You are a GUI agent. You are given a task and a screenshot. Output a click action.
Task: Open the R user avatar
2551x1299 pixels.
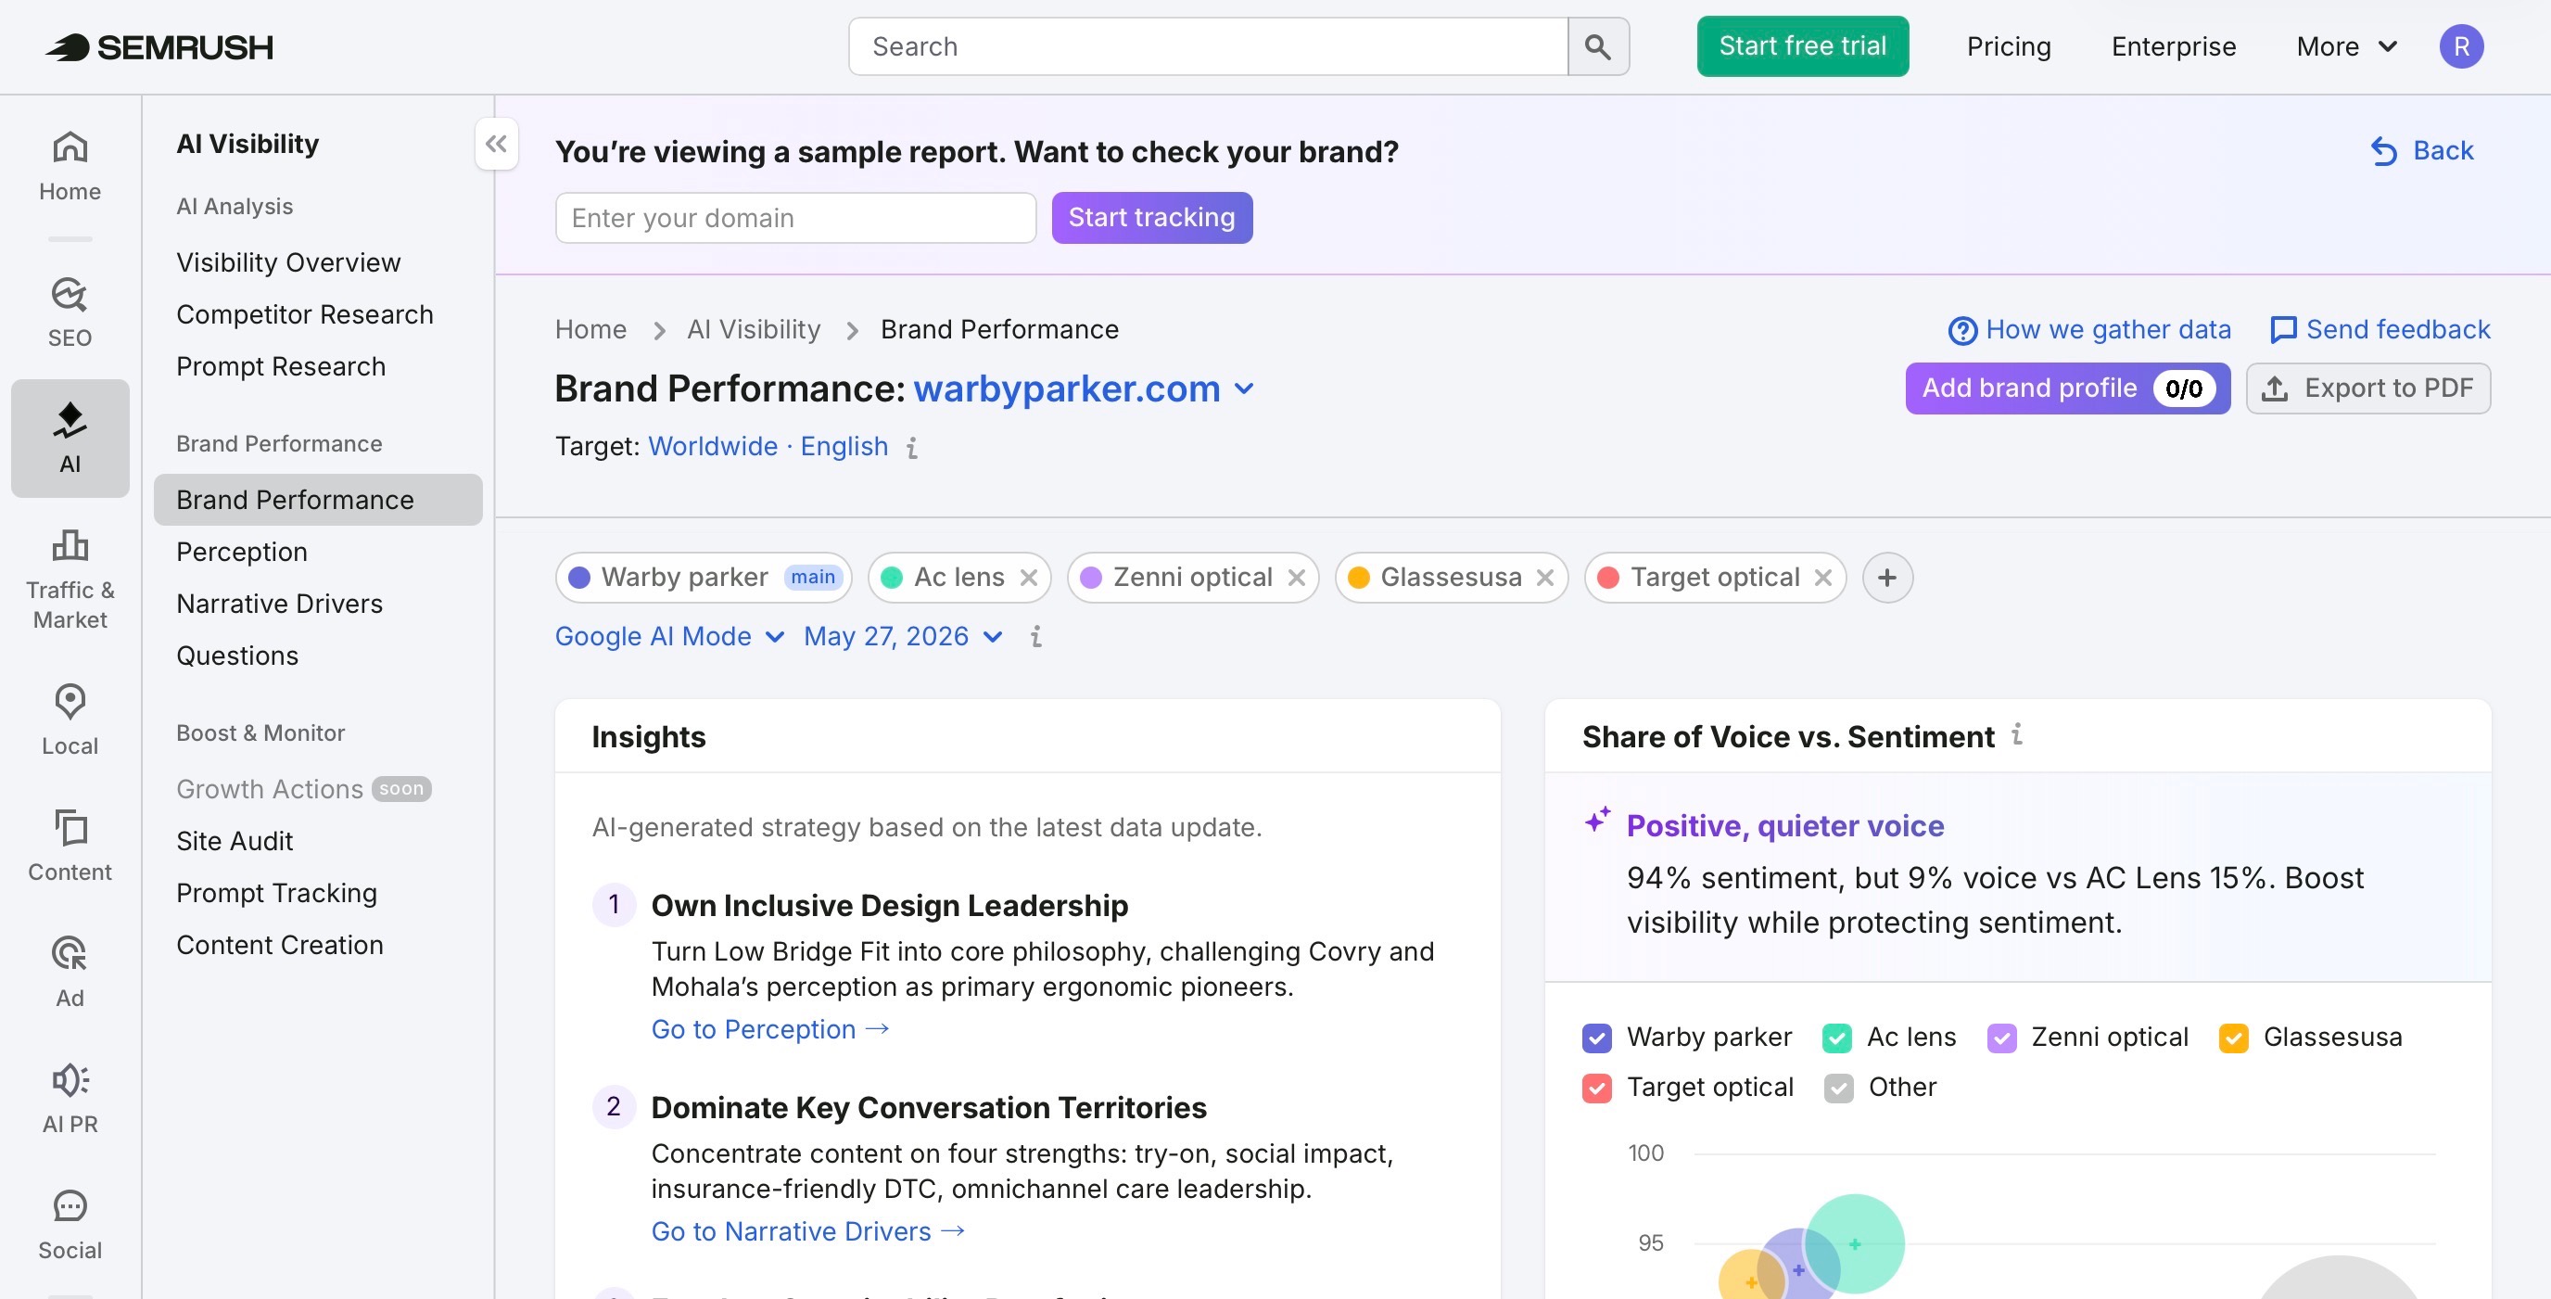[x=2461, y=46]
